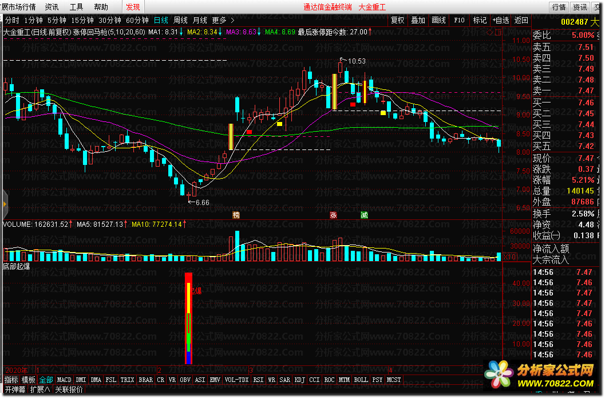The height and width of the screenshot is (398, 605).
Task: Choose the VOL-TDX indicator
Action: 236,380
